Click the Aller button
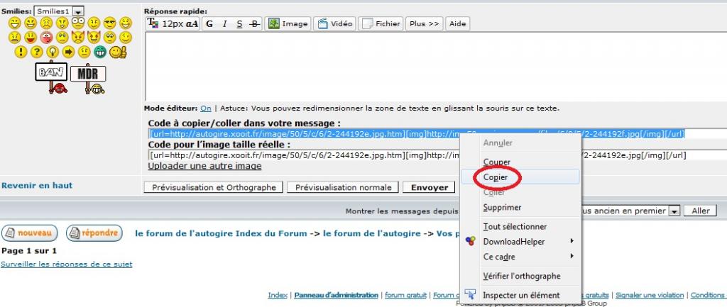The height and width of the screenshot is (307, 727). pyautogui.click(x=701, y=211)
